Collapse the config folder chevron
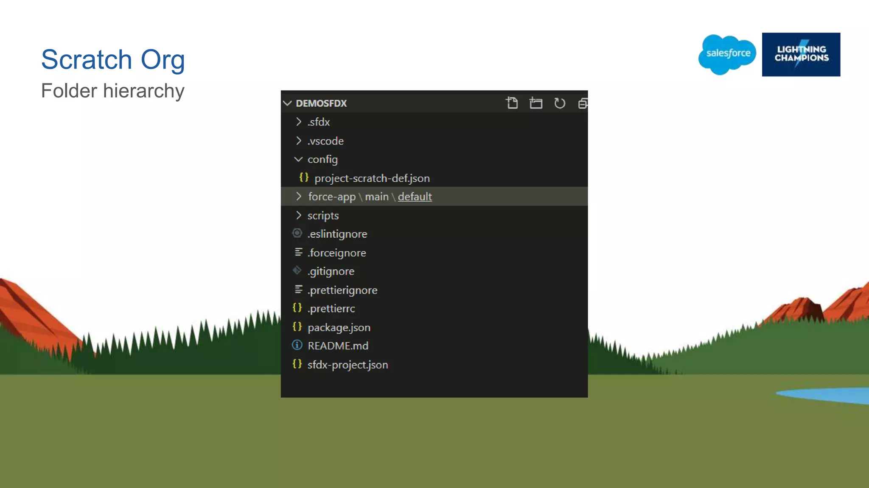Screen dimensions: 869x488 tap(298, 159)
